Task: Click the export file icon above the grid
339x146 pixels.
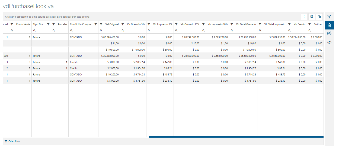Action: pos(312,16)
